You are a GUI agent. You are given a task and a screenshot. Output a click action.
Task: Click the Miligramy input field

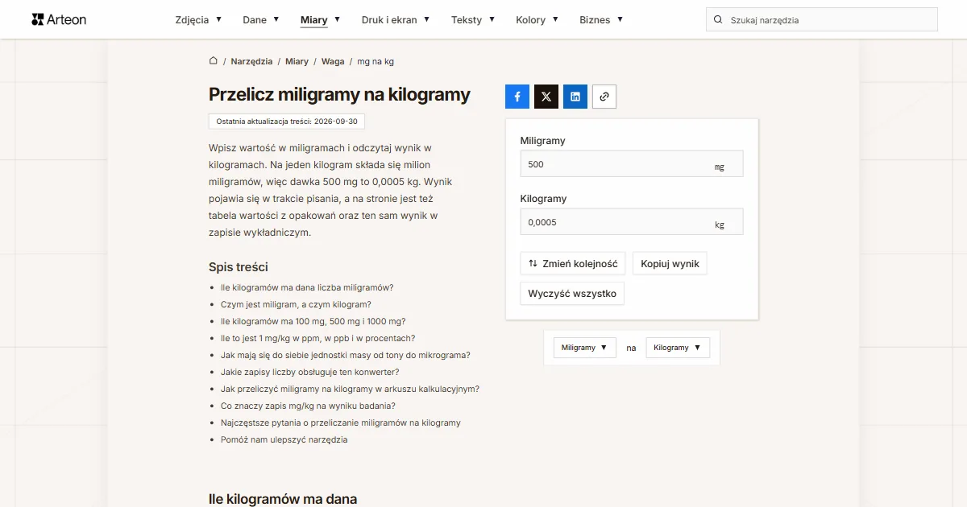pos(632,164)
